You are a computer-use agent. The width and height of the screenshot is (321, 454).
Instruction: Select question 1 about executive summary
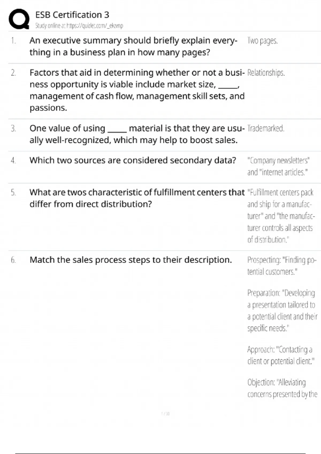click(x=133, y=46)
